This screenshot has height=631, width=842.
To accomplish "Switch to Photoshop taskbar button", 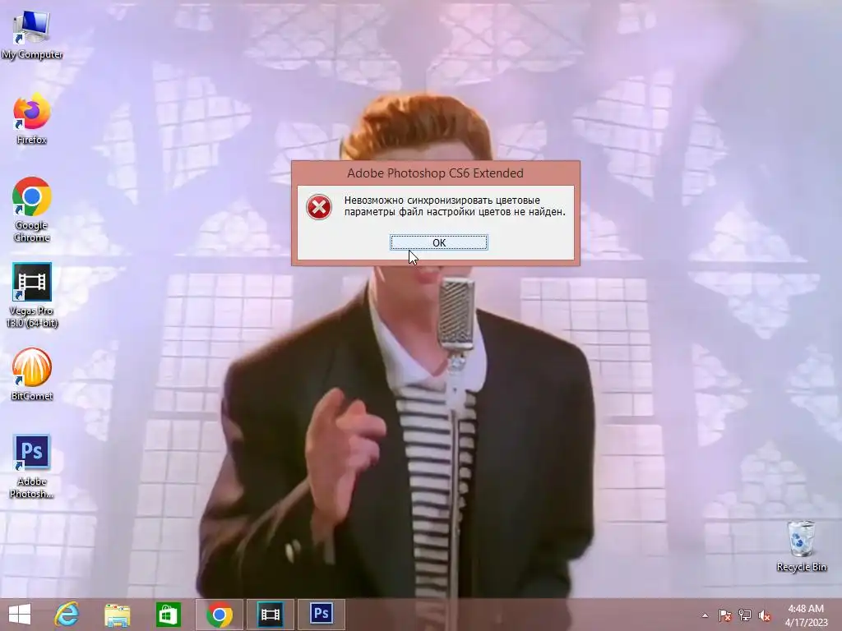I will (322, 615).
